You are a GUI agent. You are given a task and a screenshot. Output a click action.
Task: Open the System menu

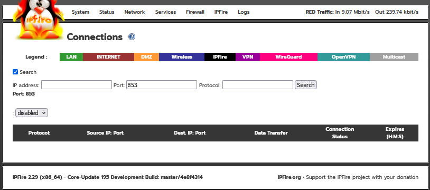tap(80, 12)
